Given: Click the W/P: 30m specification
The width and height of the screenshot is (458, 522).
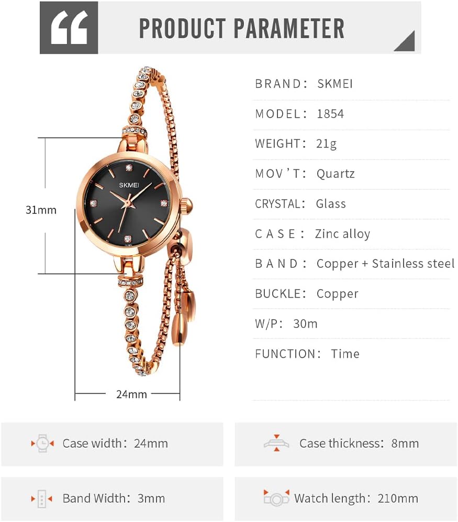Looking at the screenshot, I should click(286, 324).
